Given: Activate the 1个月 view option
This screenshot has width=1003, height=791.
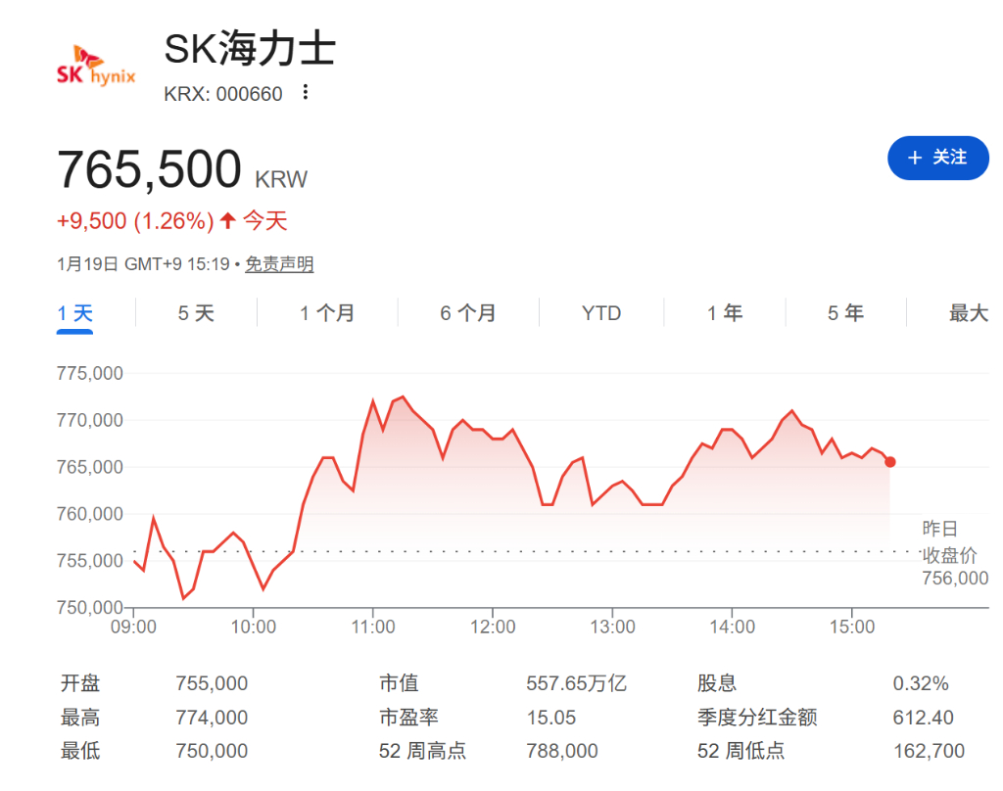Looking at the screenshot, I should tap(326, 313).
